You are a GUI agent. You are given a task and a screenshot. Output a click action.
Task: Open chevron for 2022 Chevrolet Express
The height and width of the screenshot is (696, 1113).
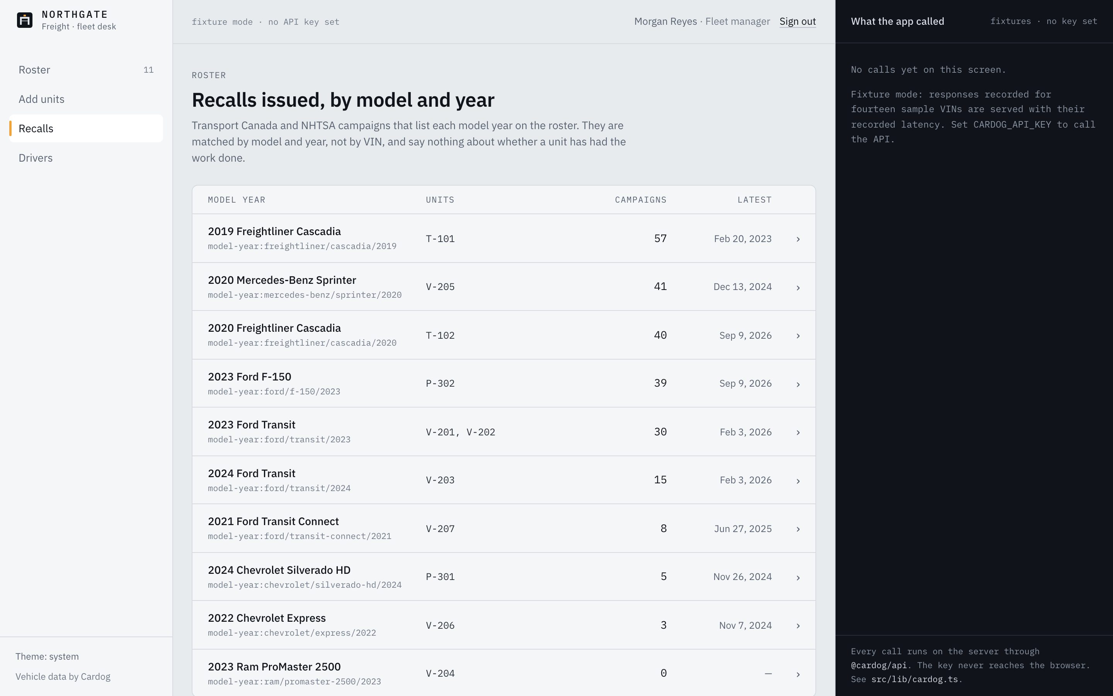pos(798,626)
